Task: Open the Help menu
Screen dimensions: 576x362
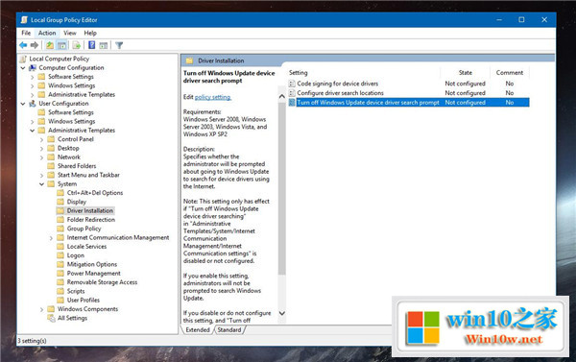Action: [90, 33]
